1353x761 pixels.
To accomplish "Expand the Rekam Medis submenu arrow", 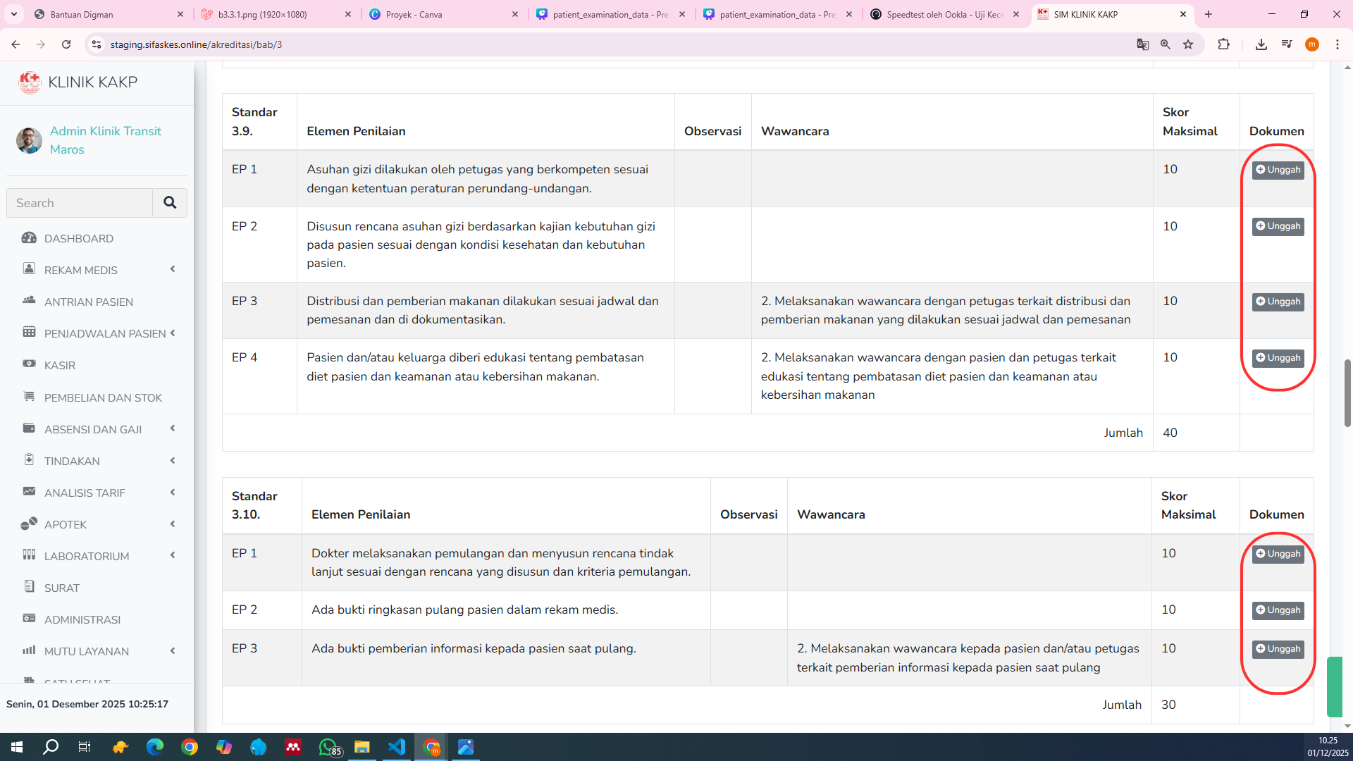I will coord(173,269).
